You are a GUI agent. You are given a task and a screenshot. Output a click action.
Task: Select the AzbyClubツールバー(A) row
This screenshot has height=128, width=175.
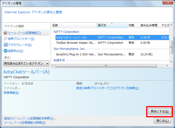coord(112,38)
